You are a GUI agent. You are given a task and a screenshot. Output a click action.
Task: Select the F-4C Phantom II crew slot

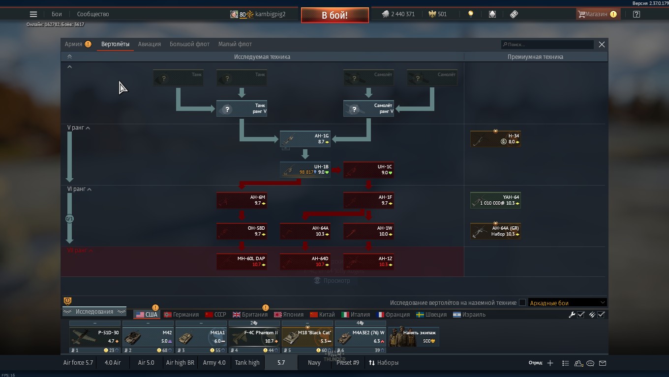point(254,337)
